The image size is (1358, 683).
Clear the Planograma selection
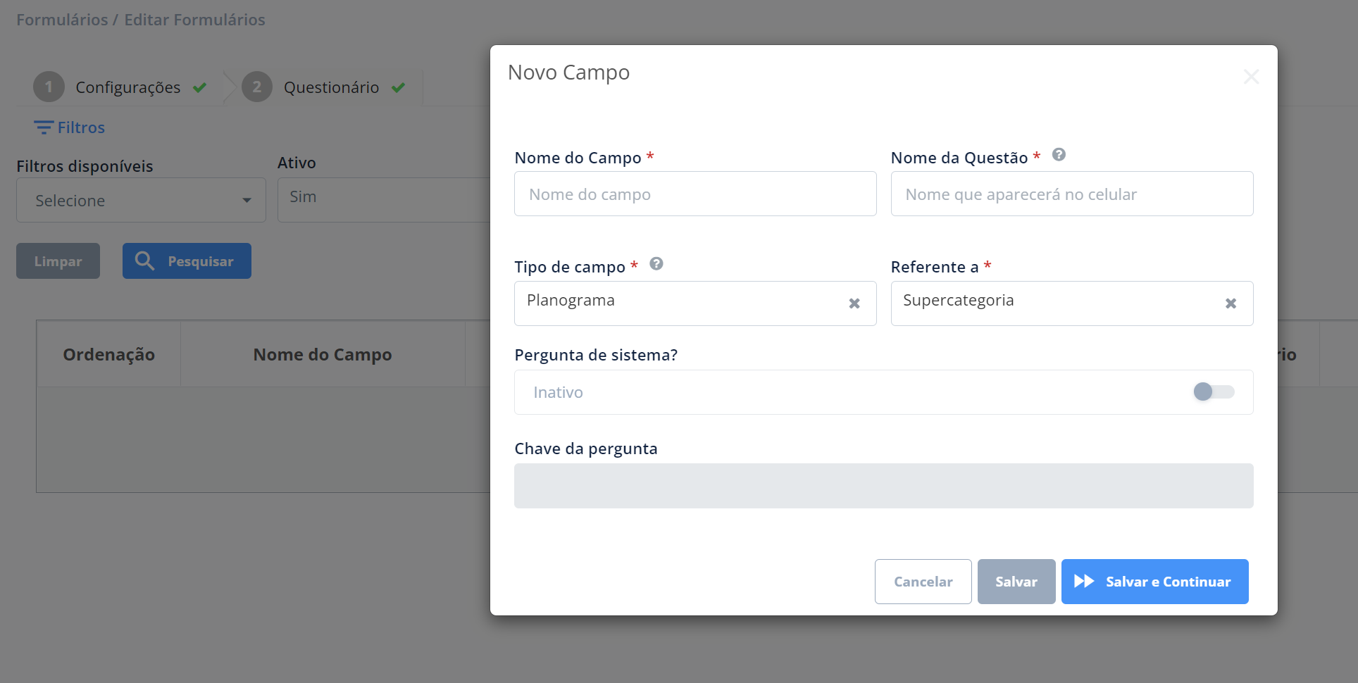[854, 303]
